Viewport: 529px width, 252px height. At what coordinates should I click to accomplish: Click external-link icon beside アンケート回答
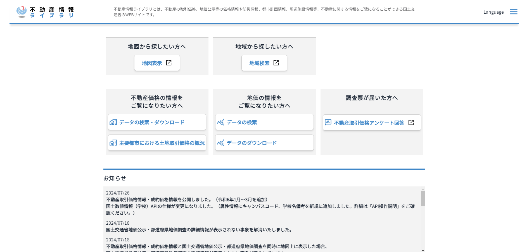pos(411,123)
